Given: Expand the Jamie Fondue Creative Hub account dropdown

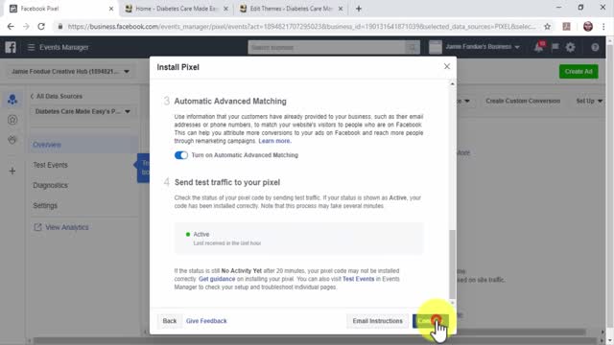Looking at the screenshot, I should pyautogui.click(x=70, y=72).
